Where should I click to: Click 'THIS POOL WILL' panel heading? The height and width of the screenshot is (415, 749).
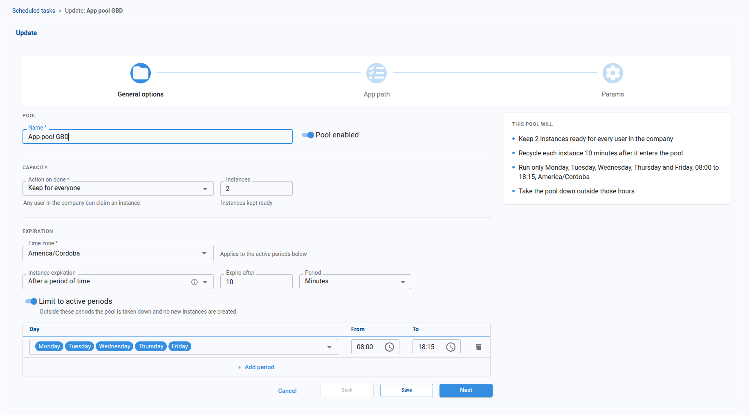click(x=532, y=124)
